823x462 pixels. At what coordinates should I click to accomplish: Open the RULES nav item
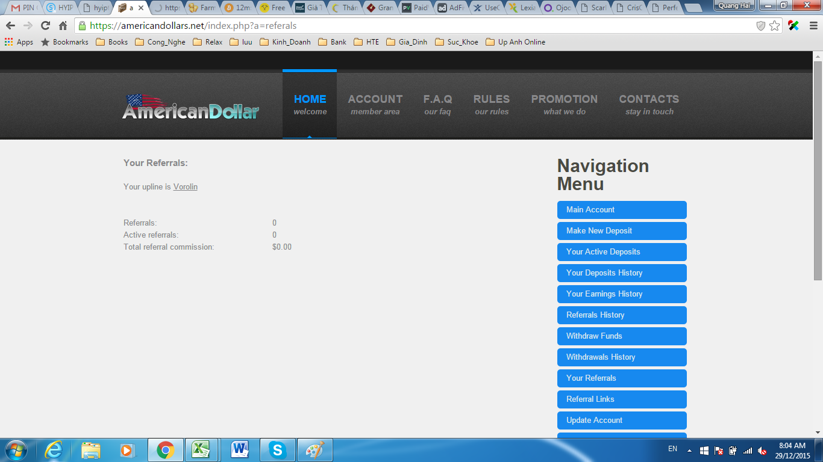492,105
